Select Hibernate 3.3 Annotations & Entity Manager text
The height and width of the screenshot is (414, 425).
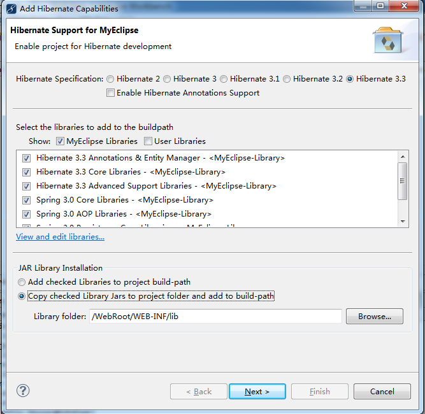(161, 158)
